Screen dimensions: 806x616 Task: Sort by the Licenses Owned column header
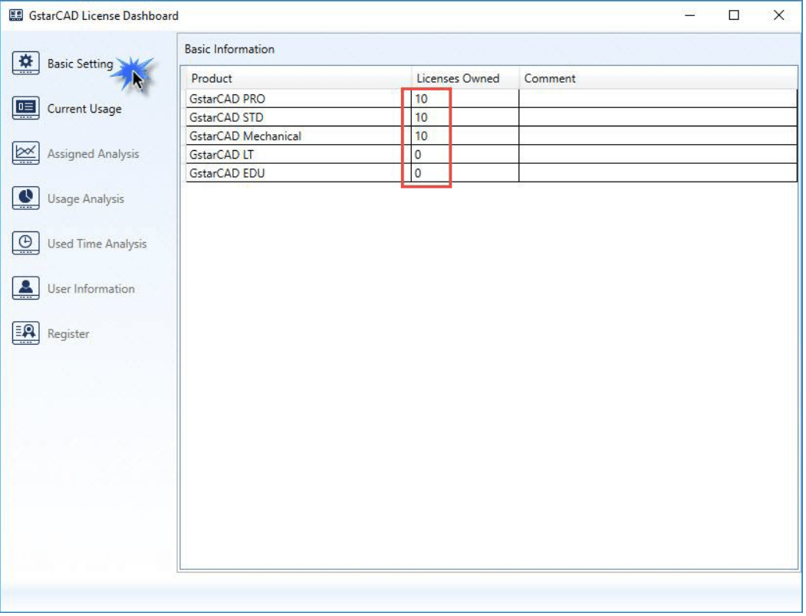click(466, 78)
